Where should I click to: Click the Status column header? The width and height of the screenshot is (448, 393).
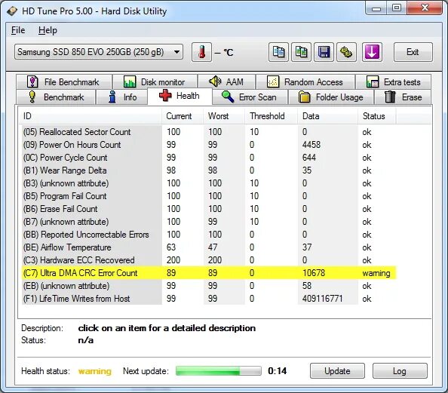[377, 116]
